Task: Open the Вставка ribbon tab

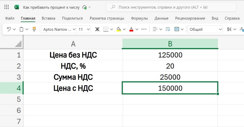Action: (48, 18)
